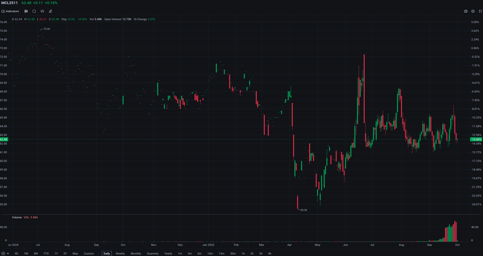Click the 75.06 high price marker
Image resolution: width=483 pixels, height=256 pixels.
click(x=47, y=29)
